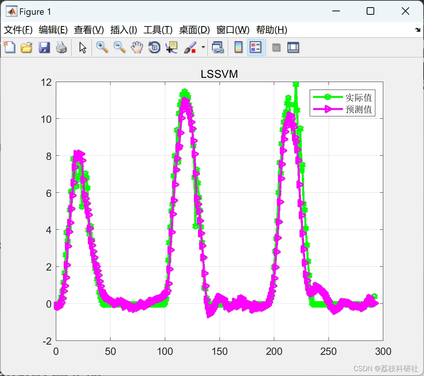Activate the Zoom Out magnifier tool
The height and width of the screenshot is (376, 424).
119,48
